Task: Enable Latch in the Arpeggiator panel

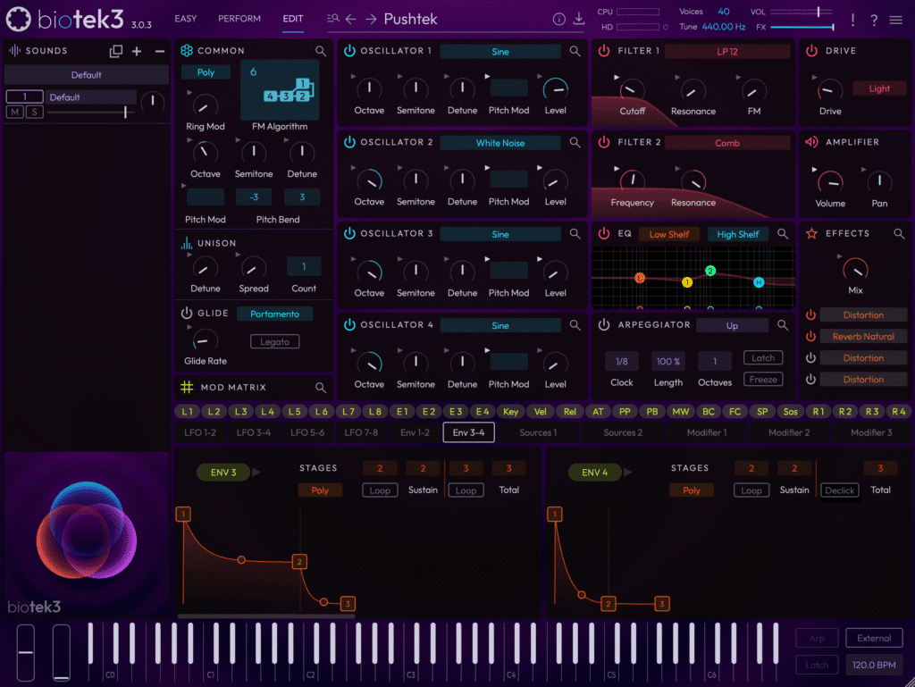Action: coord(763,357)
